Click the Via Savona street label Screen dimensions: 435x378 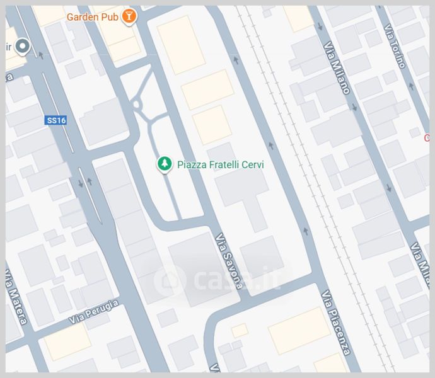pos(229,261)
